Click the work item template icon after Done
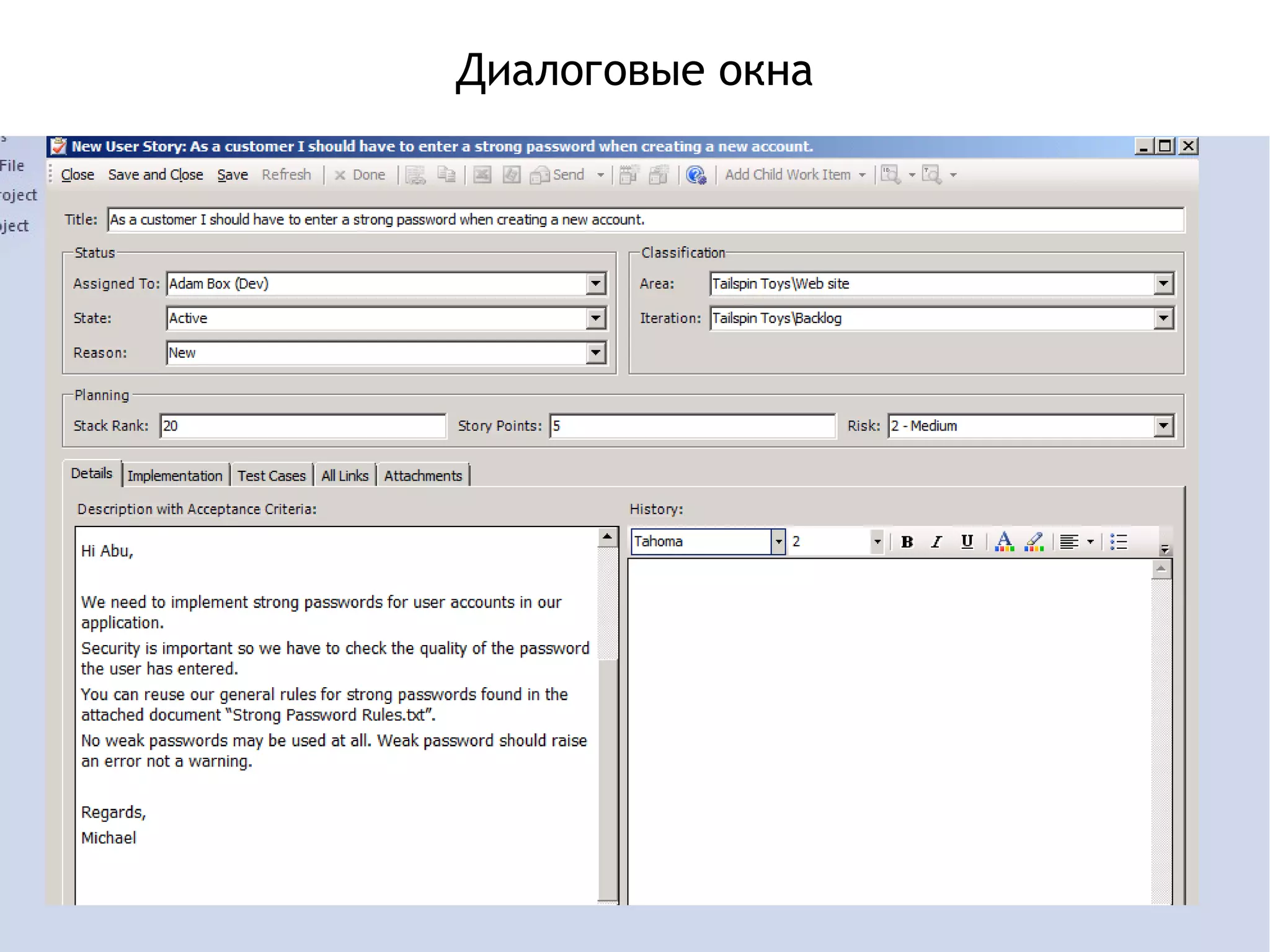The image size is (1270, 952). pyautogui.click(x=415, y=175)
